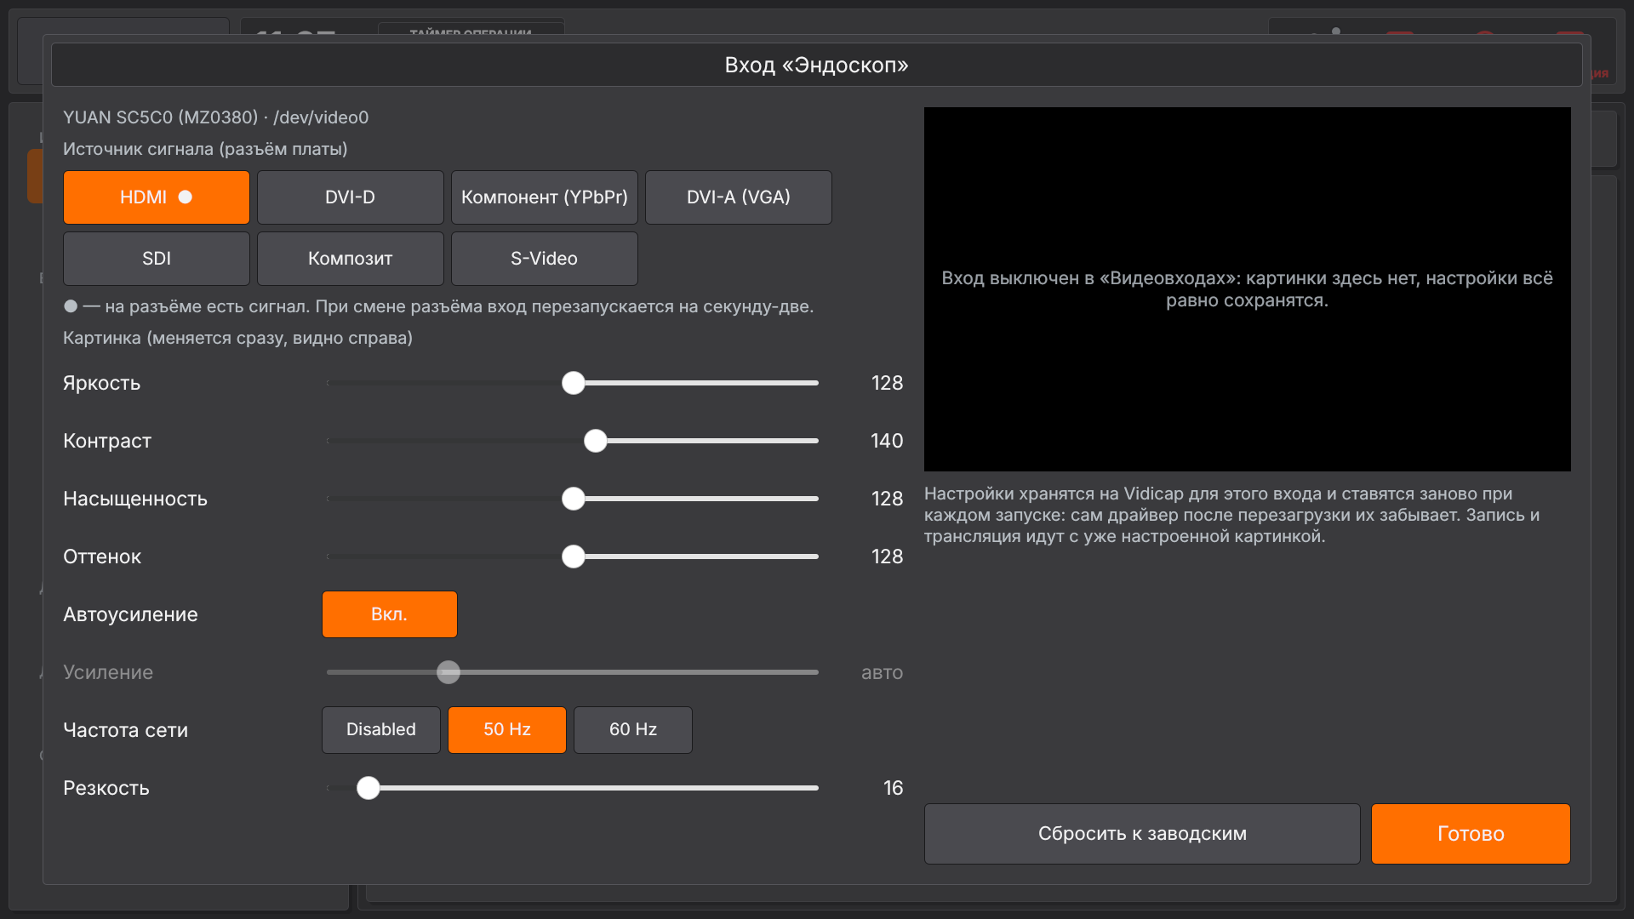Click the Резкость slider handle
Image resolution: width=1634 pixels, height=919 pixels.
(369, 788)
